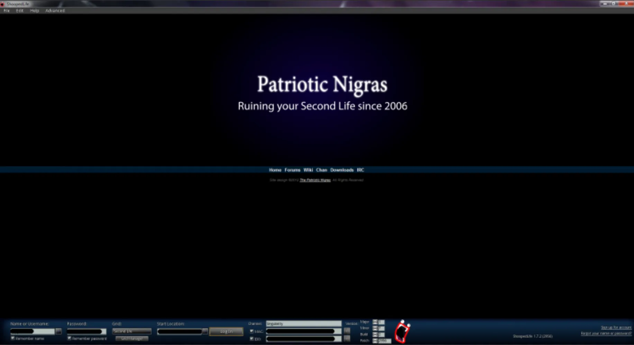The width and height of the screenshot is (634, 345).
Task: Click the randomize icon next to MAC
Action: [x=347, y=331]
